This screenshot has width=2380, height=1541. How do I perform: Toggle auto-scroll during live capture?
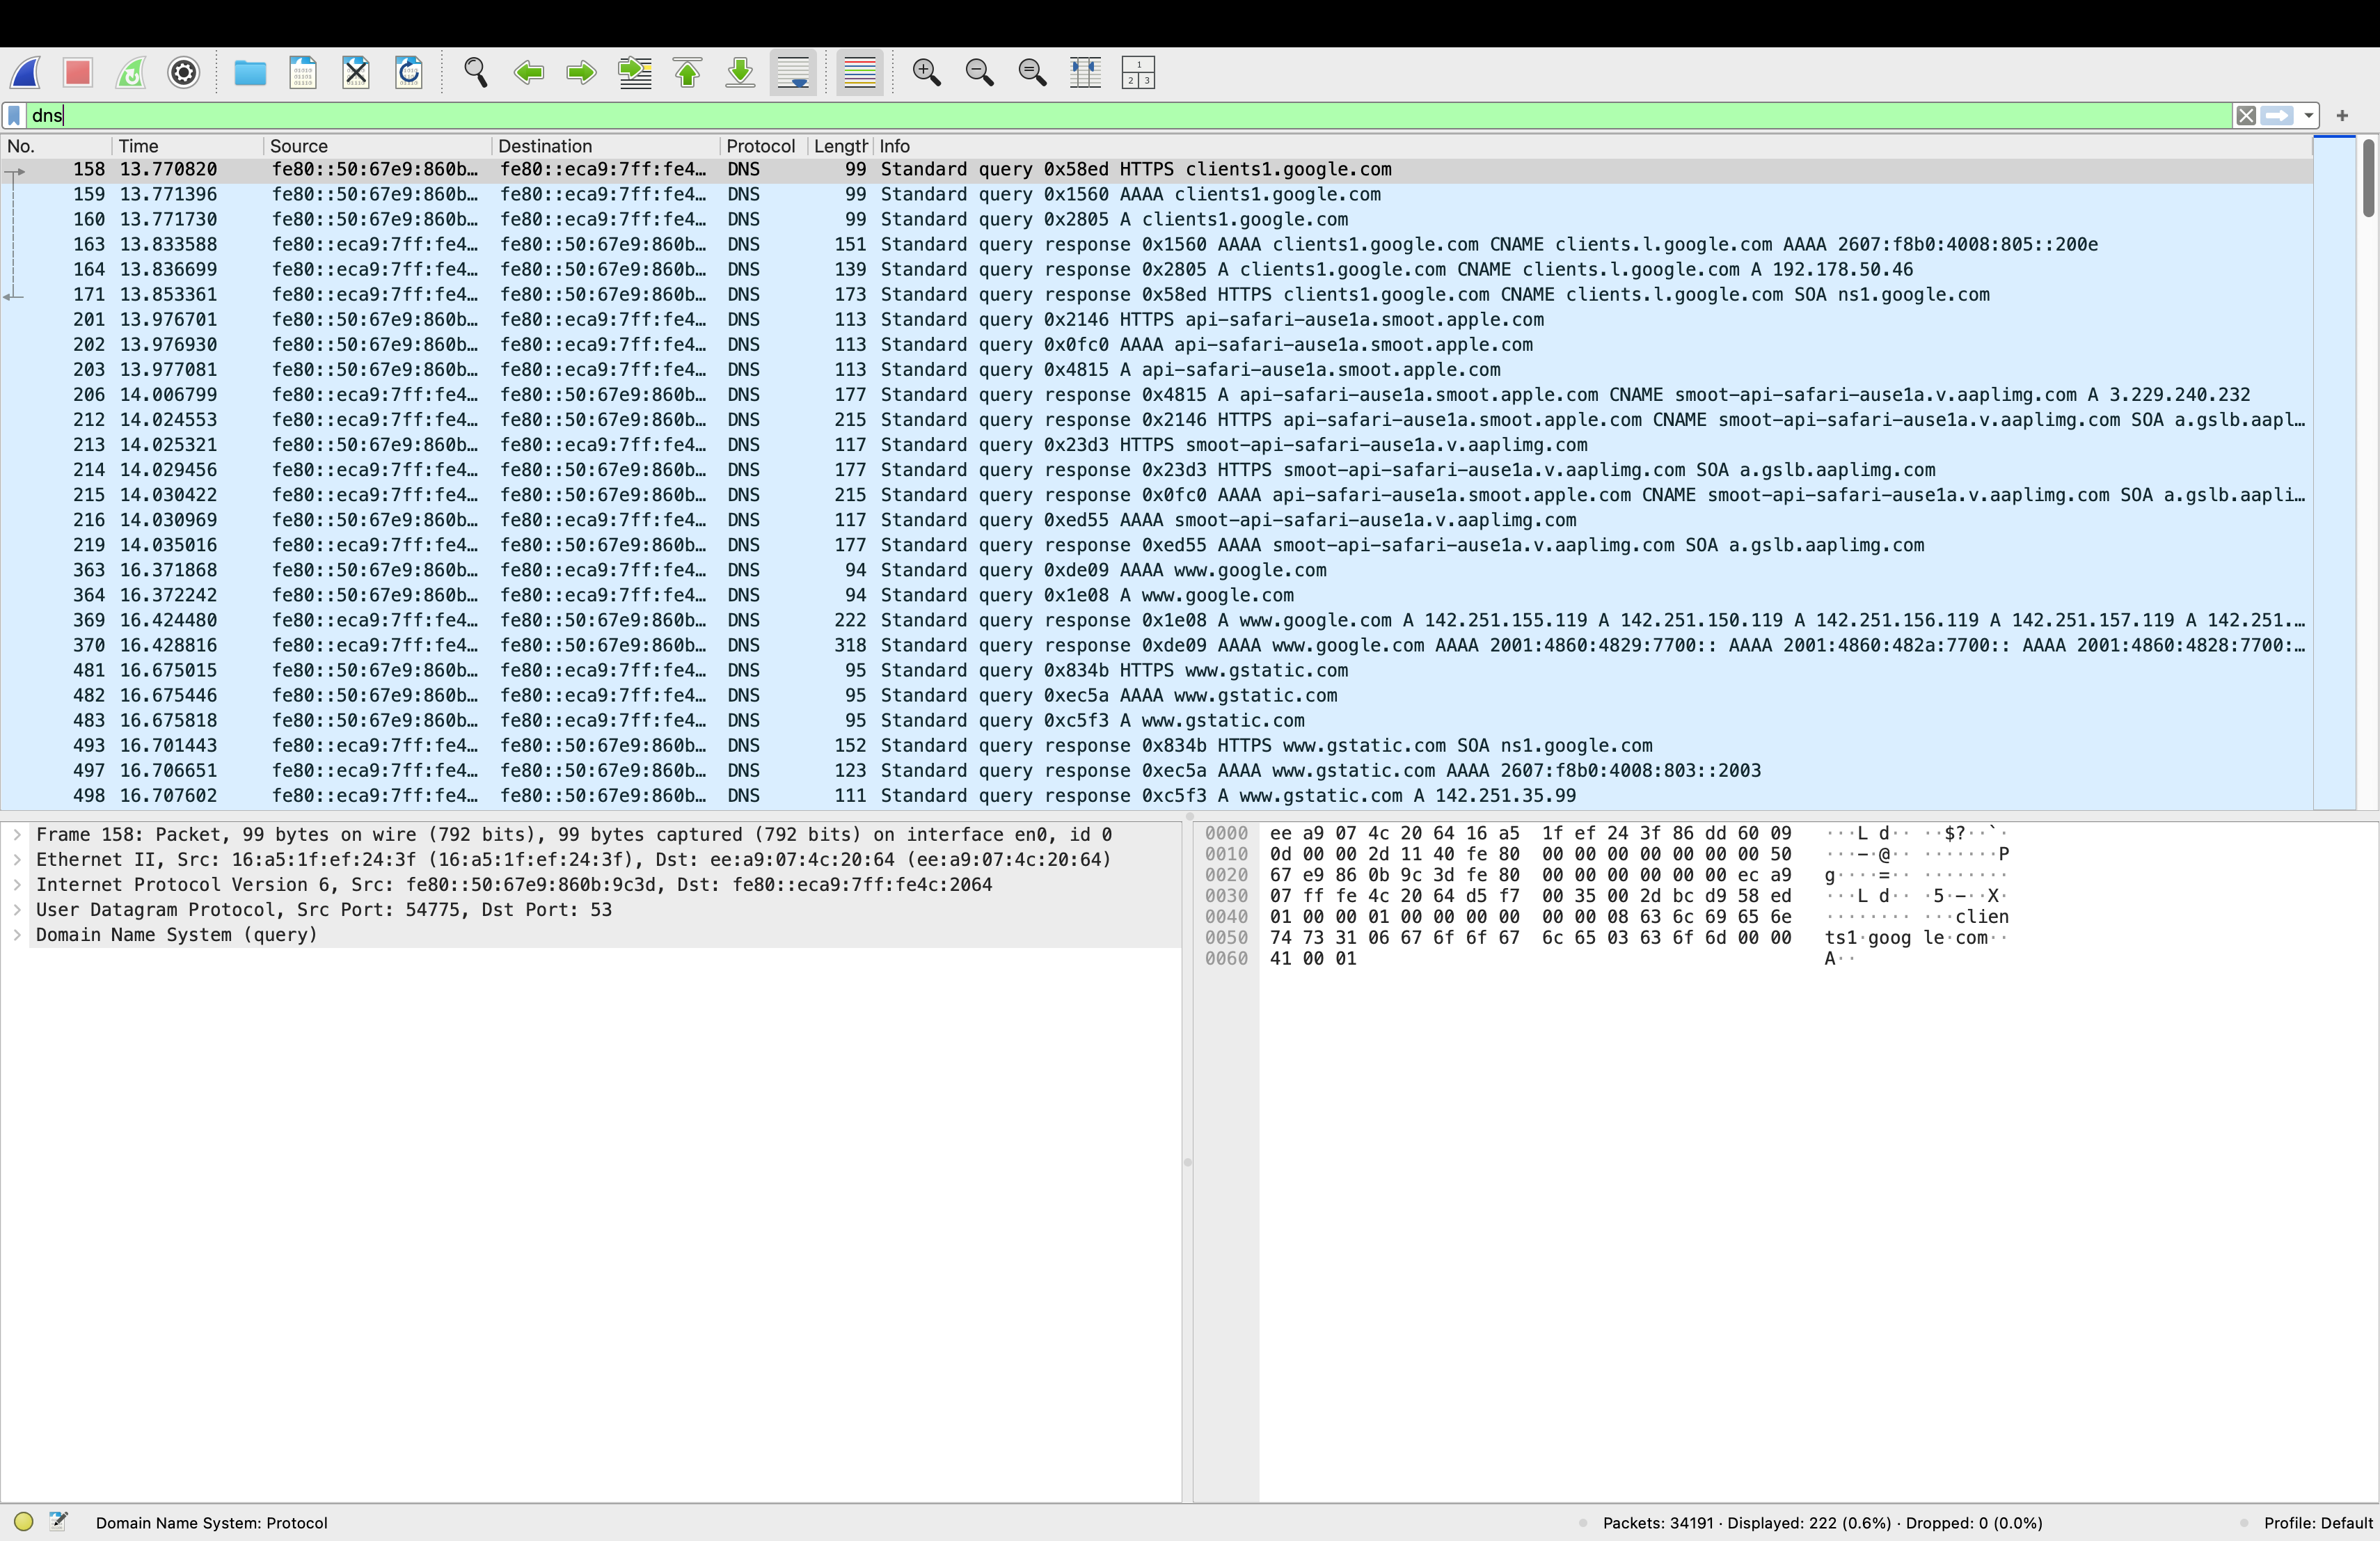[x=793, y=73]
